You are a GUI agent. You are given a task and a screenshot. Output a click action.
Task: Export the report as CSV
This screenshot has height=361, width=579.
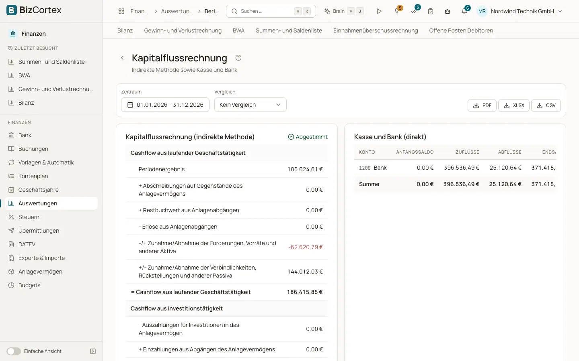pyautogui.click(x=546, y=105)
